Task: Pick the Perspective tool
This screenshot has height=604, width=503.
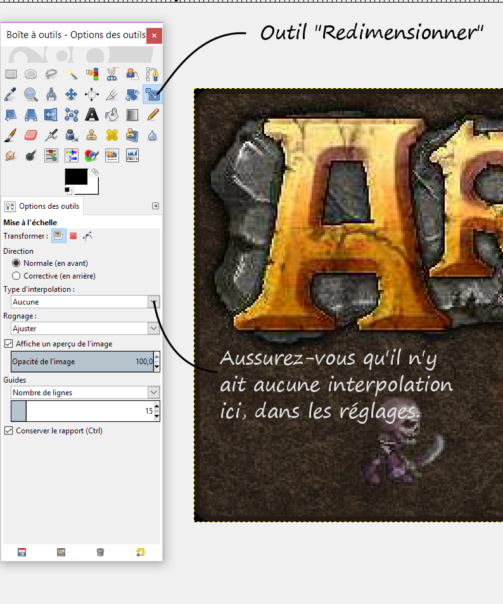Action: pos(31,115)
